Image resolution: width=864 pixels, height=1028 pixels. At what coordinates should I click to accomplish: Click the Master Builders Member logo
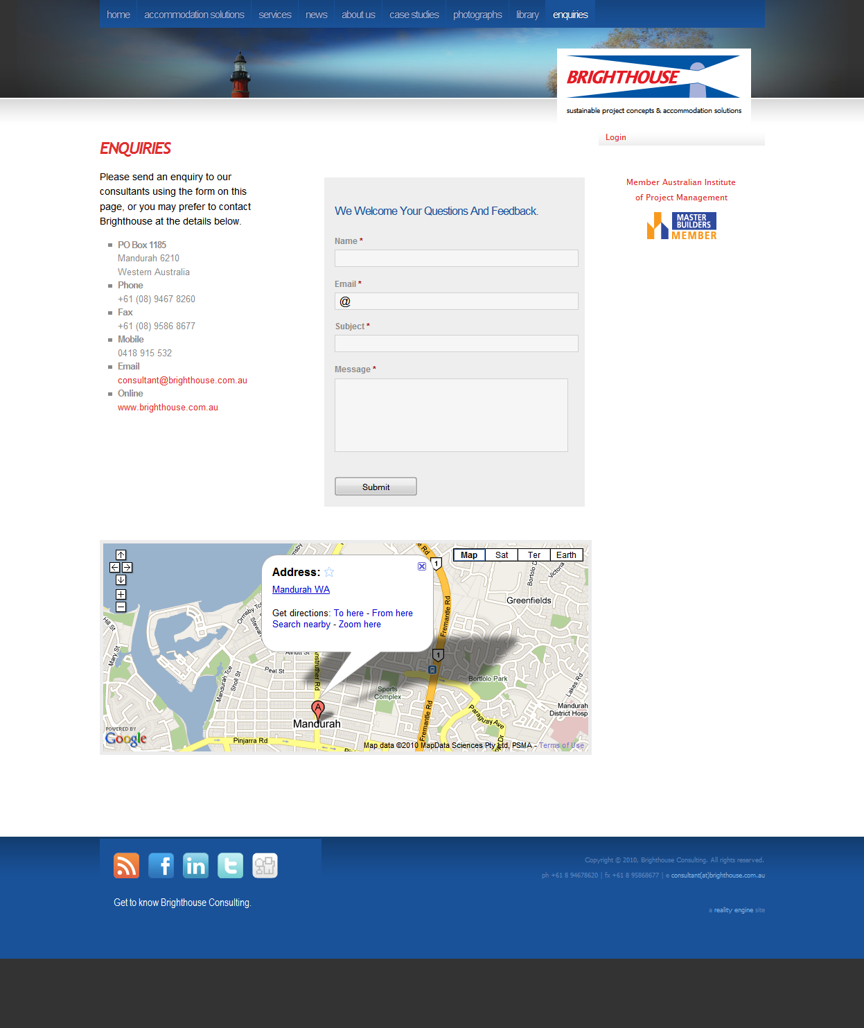click(682, 226)
